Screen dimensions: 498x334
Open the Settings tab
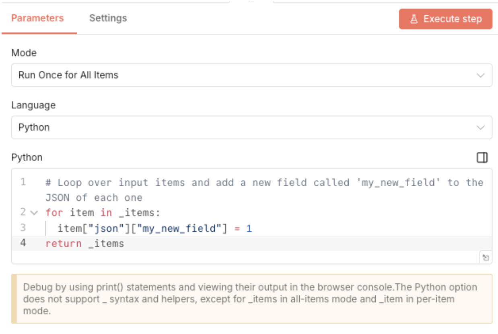coord(108,18)
